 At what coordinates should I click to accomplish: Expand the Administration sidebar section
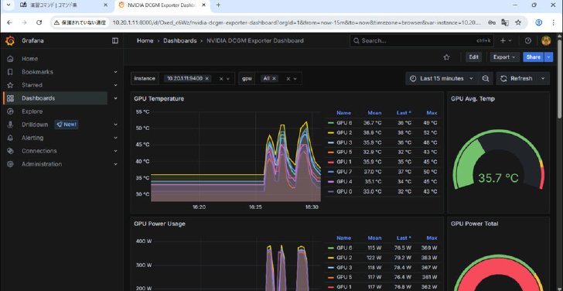pos(116,164)
